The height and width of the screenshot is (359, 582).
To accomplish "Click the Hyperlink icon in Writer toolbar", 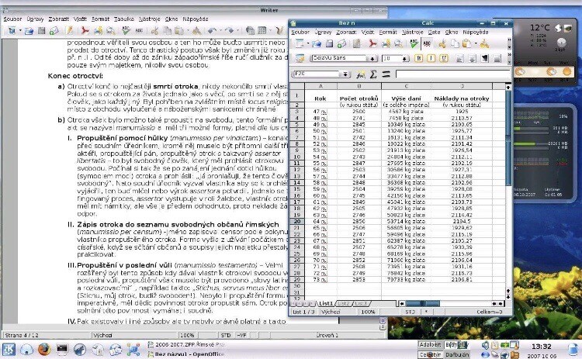I will pos(250,31).
